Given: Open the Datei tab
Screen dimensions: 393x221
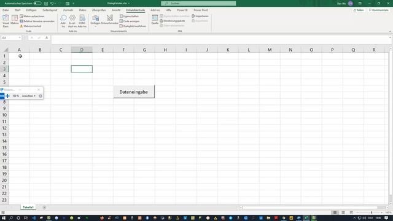Looking at the screenshot, I should 6,10.
